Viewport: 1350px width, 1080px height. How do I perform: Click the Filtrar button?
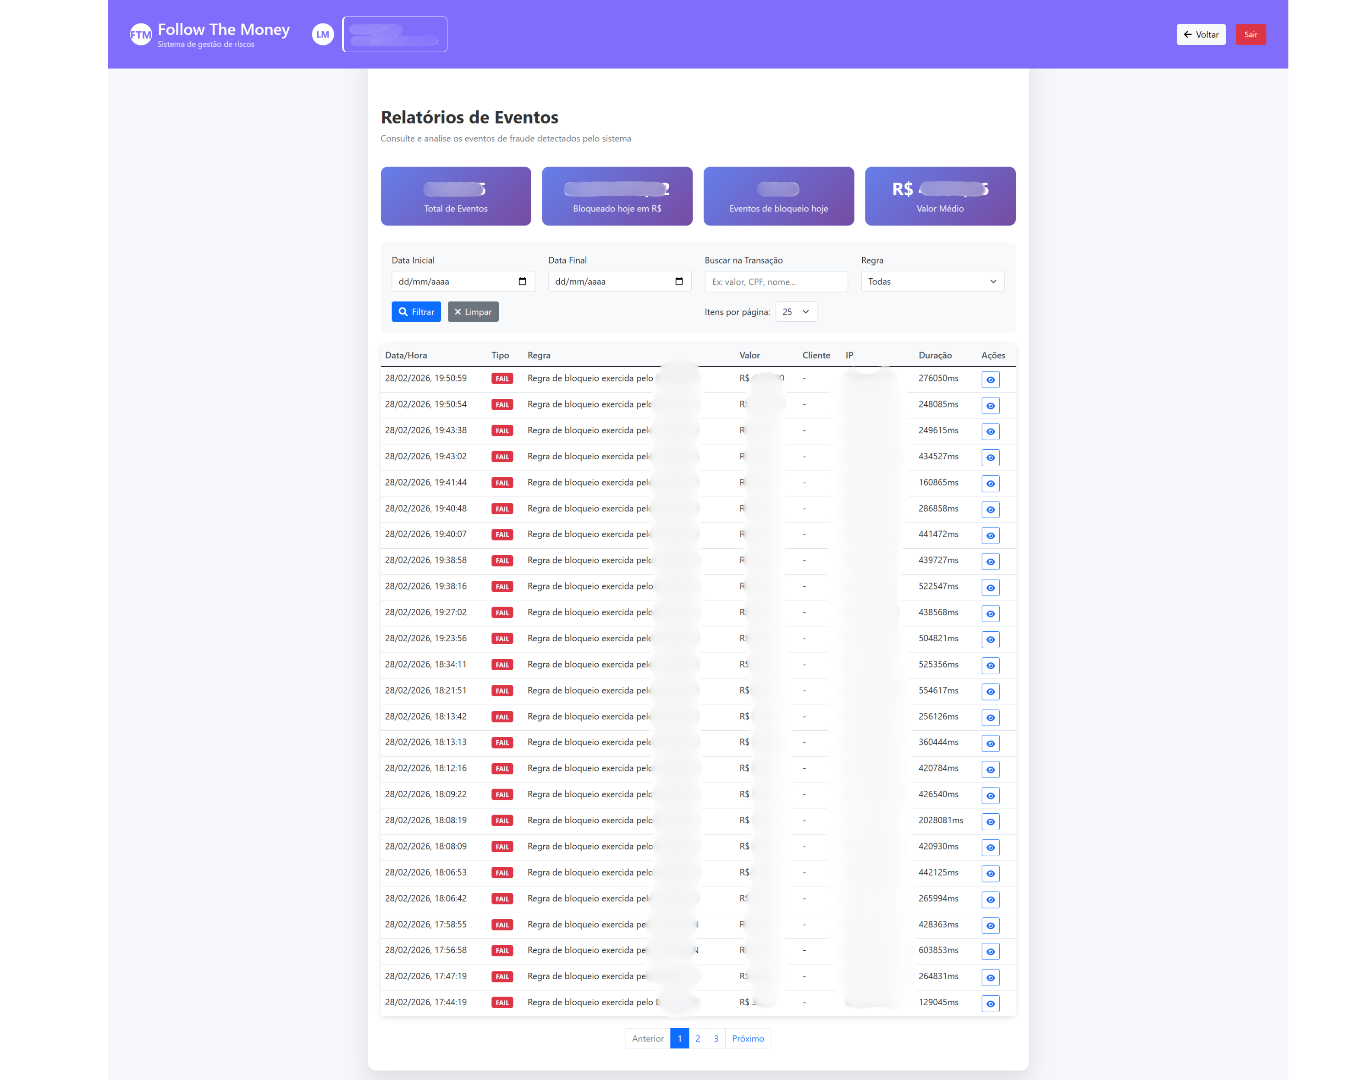point(416,312)
